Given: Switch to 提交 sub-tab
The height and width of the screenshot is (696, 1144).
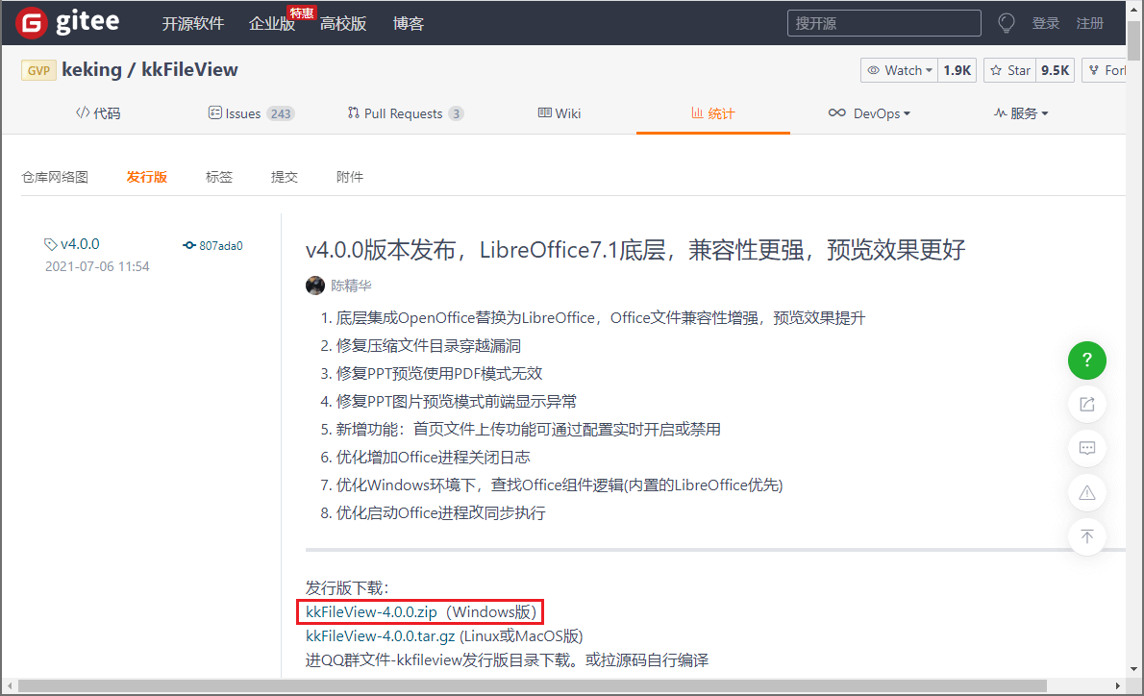Looking at the screenshot, I should click(x=285, y=177).
